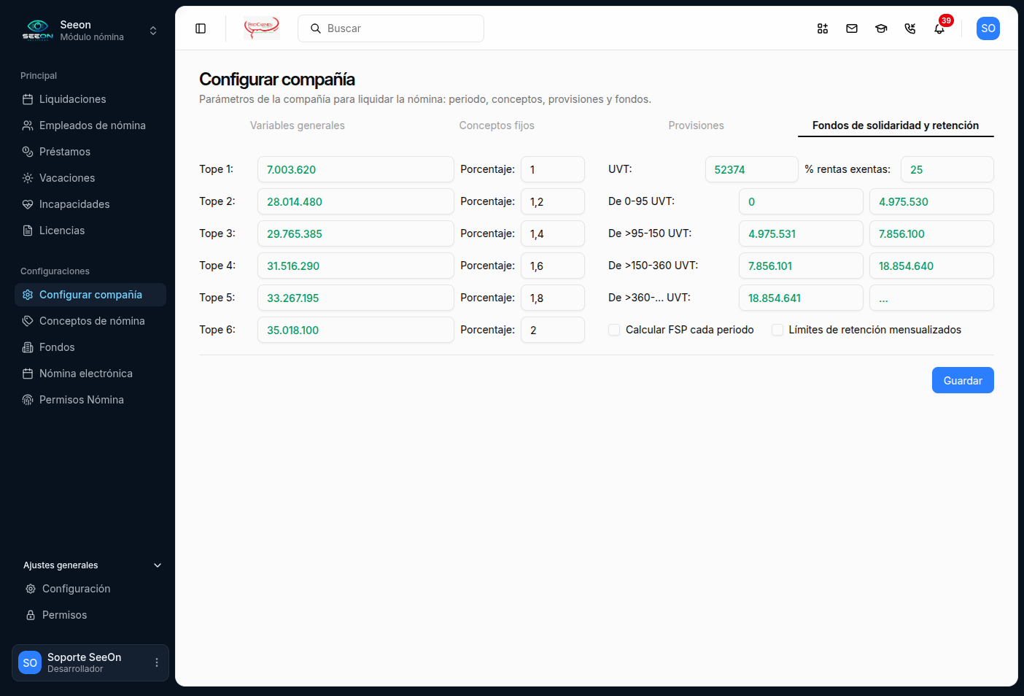Image resolution: width=1024 pixels, height=696 pixels.
Task: Click De 0-95 UVT lower limit field
Action: click(x=801, y=201)
